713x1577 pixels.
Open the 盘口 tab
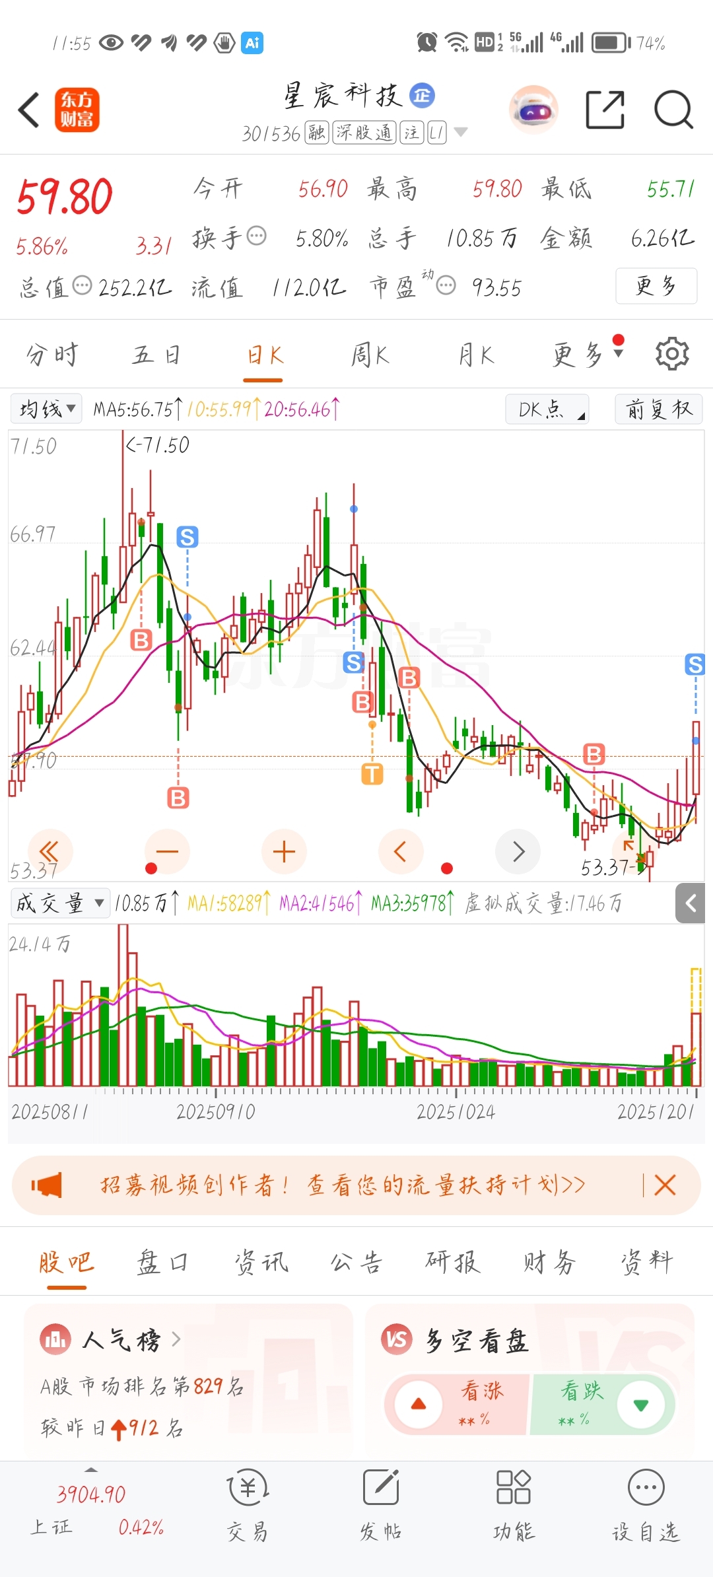tap(162, 1262)
